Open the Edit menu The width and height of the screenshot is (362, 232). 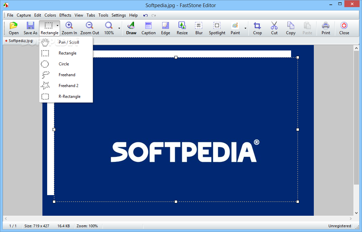coord(38,15)
